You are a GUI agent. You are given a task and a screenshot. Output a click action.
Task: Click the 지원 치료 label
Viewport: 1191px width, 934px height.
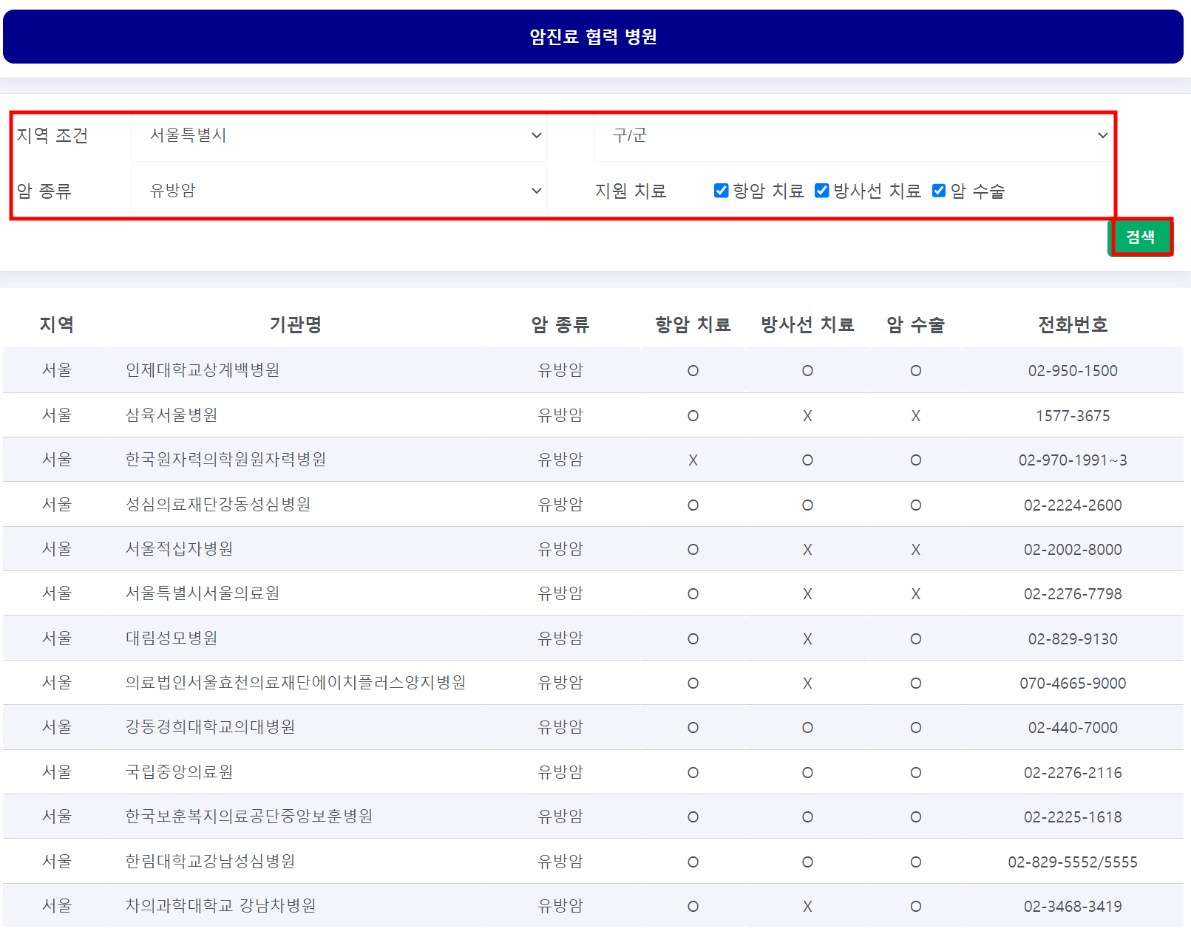(x=631, y=191)
